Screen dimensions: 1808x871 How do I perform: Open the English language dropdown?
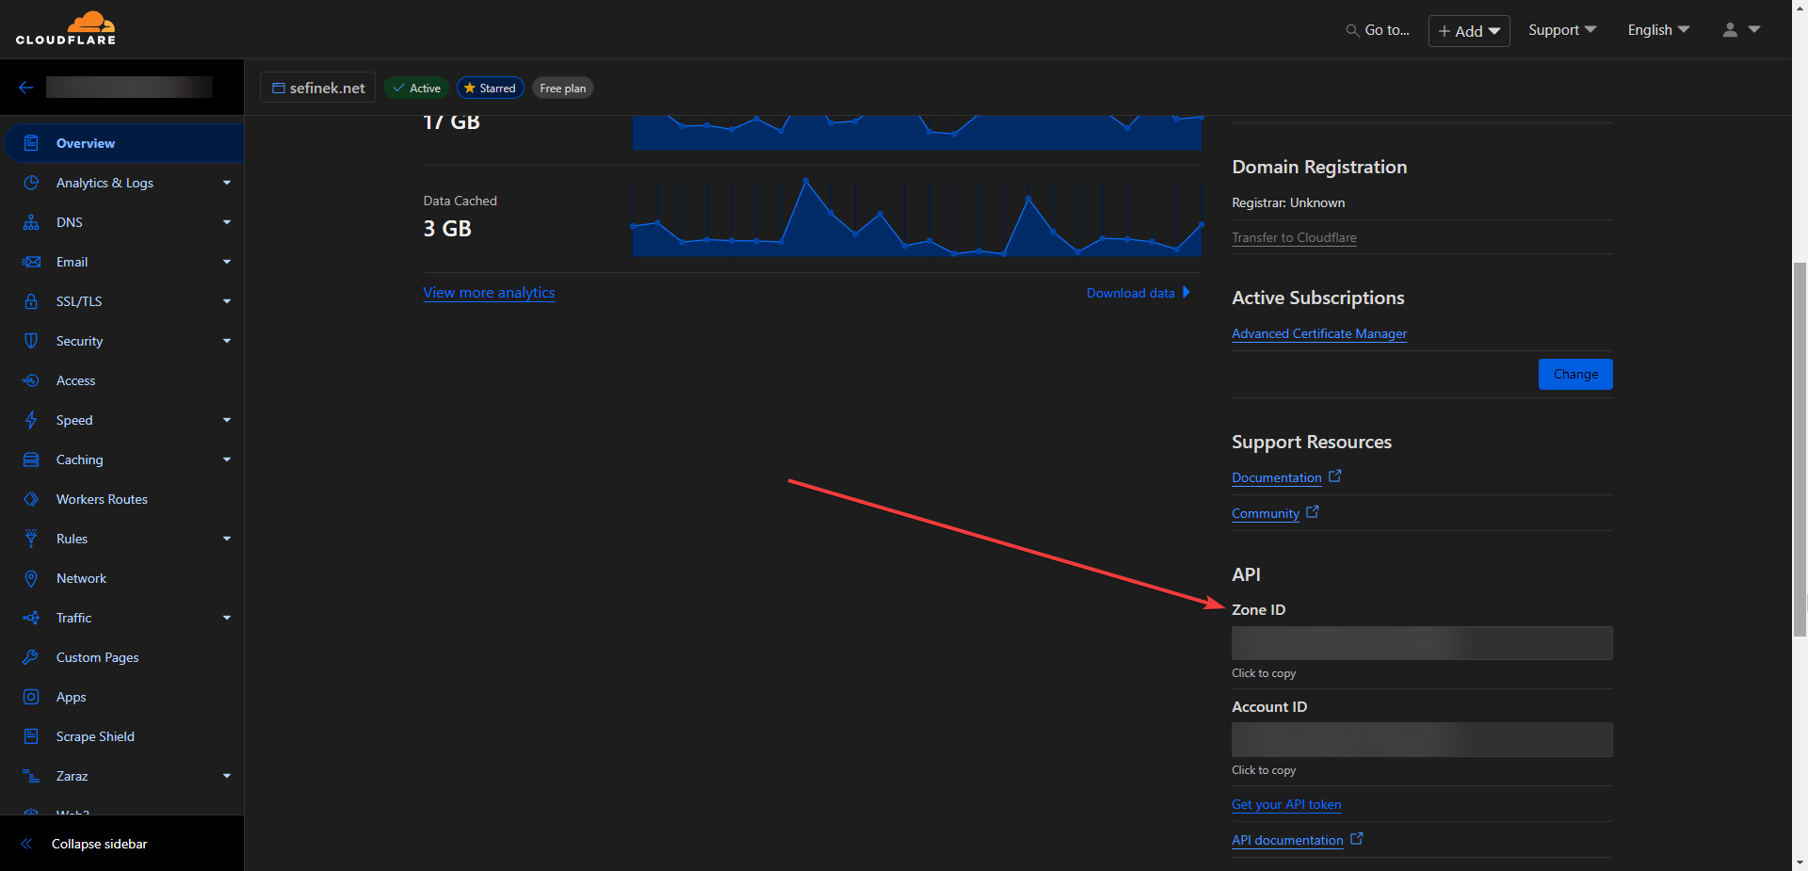point(1657,30)
